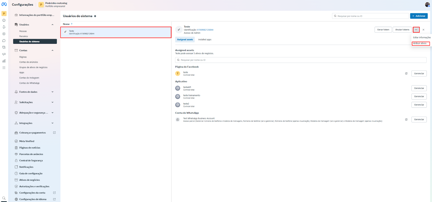
Task: Open notifications bell icon
Action: [4, 27]
